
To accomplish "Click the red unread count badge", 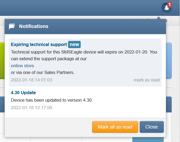I will tap(170, 5).
